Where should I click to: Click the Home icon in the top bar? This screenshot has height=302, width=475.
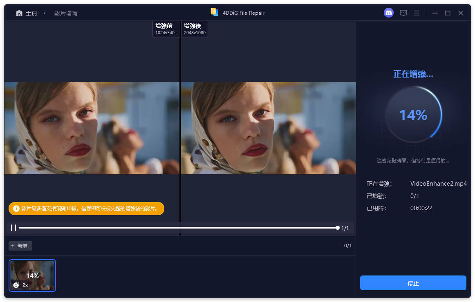19,13
